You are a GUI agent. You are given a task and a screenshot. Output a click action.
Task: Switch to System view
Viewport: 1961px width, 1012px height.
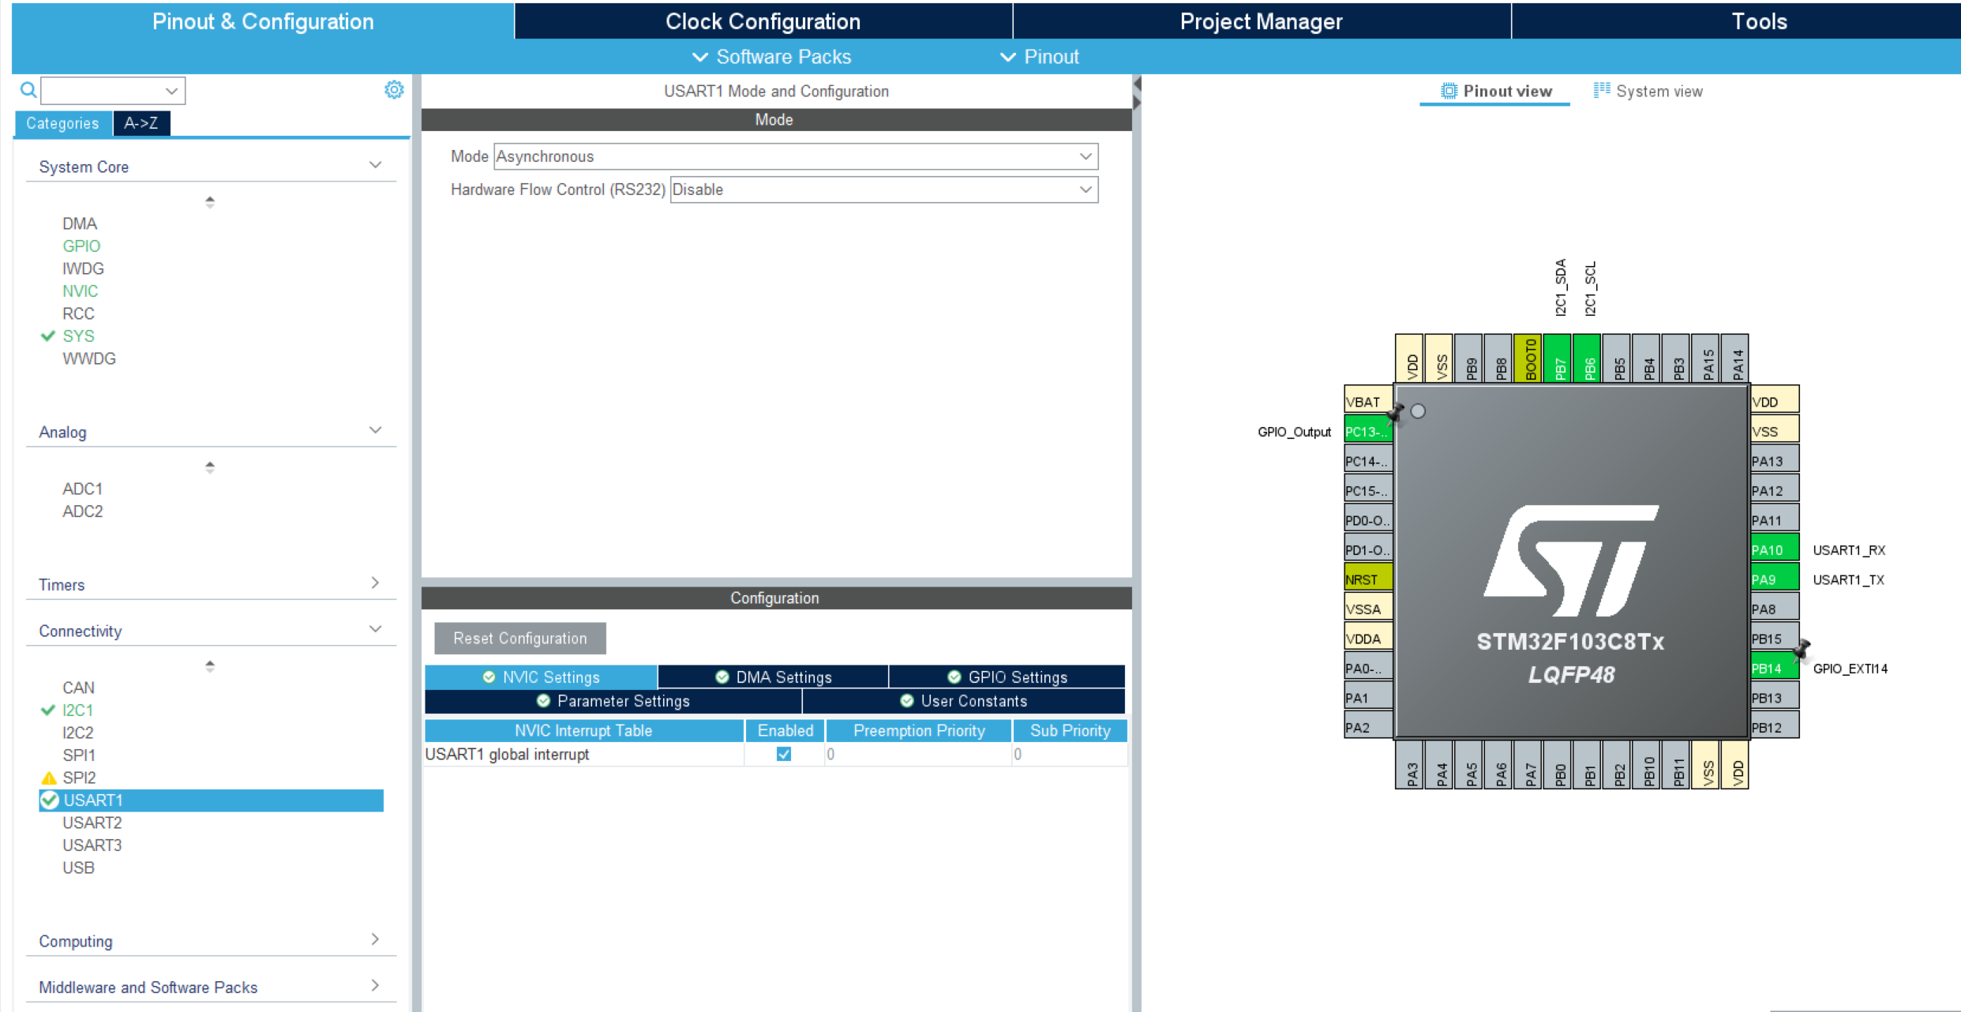[x=1648, y=91]
